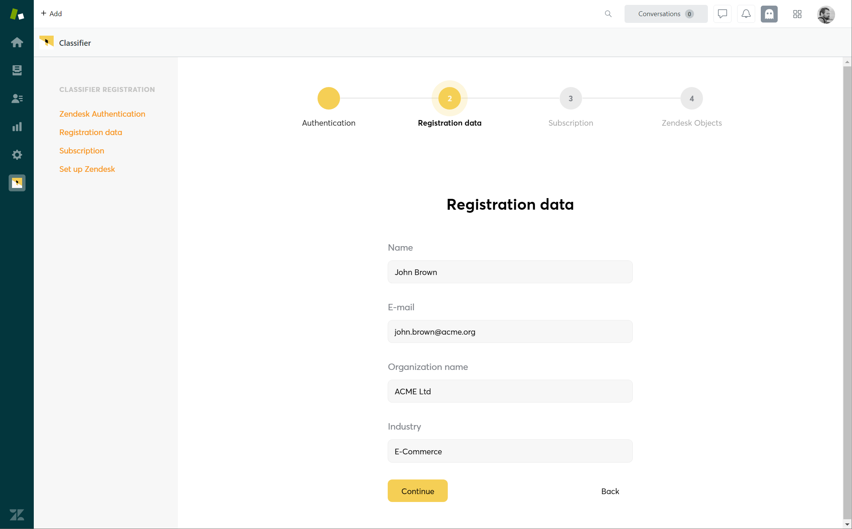The height and width of the screenshot is (529, 852).
Task: Click the E-mail input field
Action: 510,332
